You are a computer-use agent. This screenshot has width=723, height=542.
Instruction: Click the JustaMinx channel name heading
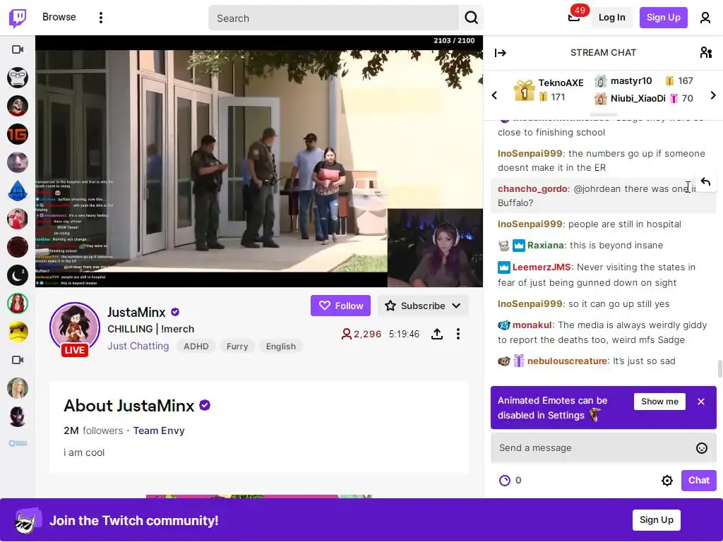pos(136,313)
